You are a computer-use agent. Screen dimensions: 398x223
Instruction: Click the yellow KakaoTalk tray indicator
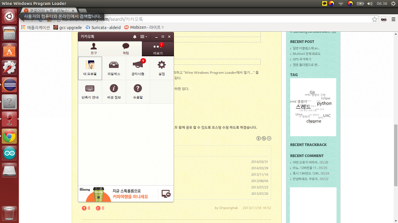(325, 4)
